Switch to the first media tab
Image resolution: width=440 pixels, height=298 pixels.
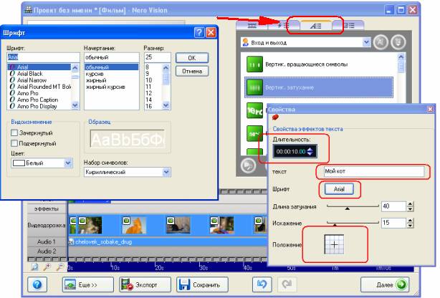pyautogui.click(x=252, y=26)
